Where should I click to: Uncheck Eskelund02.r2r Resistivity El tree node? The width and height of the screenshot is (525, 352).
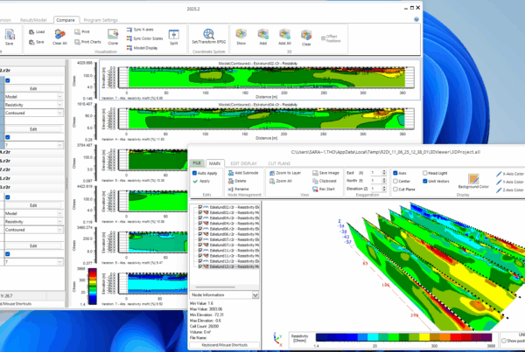coord(200,207)
